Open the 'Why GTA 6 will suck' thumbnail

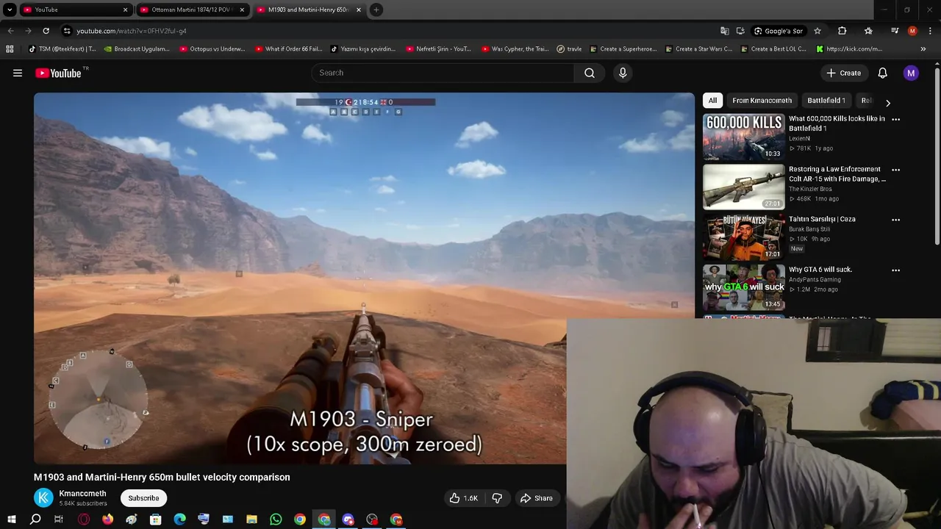(x=743, y=287)
